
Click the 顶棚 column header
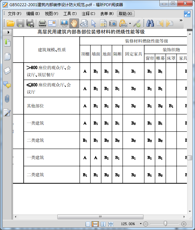pos(85,54)
